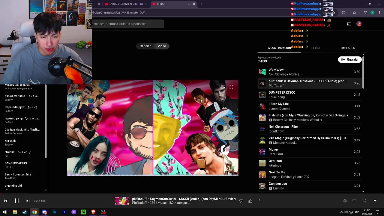Screen dimensions: 384x216
Task: Click the sidebar playlist scroll-down arrow
Action: click(46, 190)
